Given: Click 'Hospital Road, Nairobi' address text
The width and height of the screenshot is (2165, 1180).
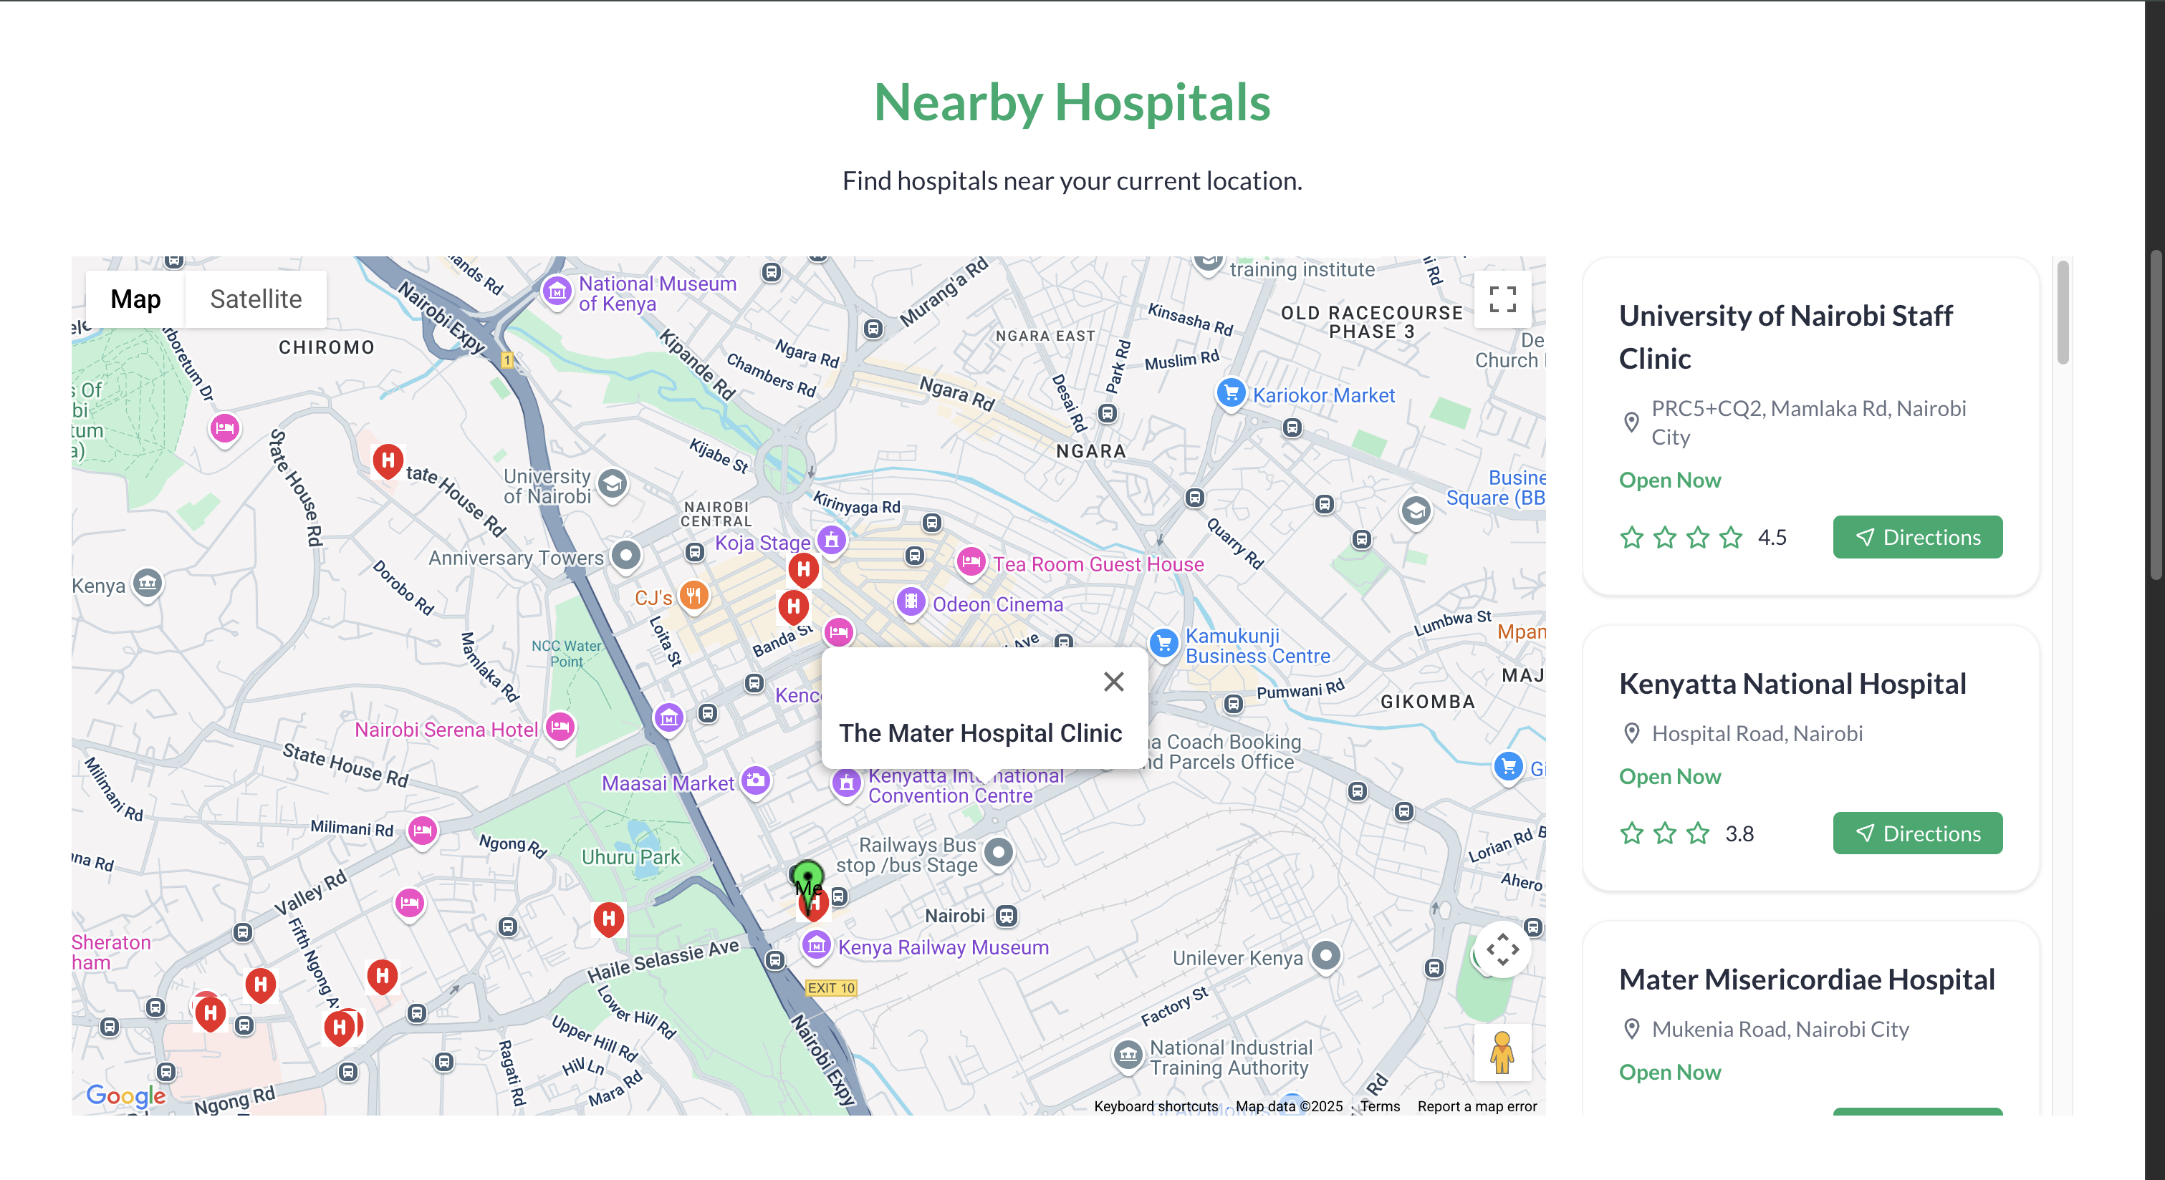Looking at the screenshot, I should click(x=1757, y=733).
